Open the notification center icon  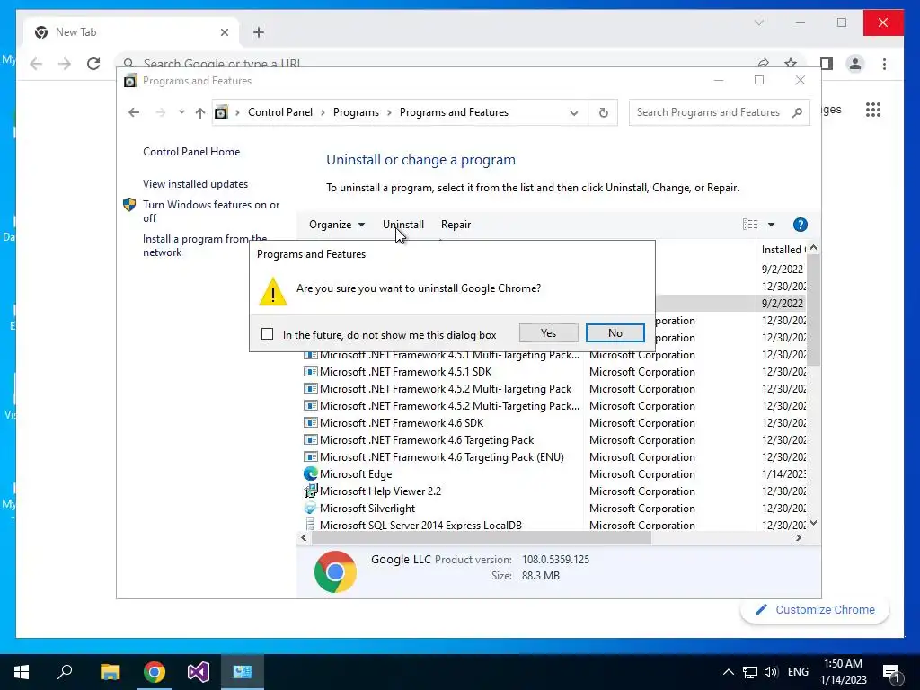(892, 672)
